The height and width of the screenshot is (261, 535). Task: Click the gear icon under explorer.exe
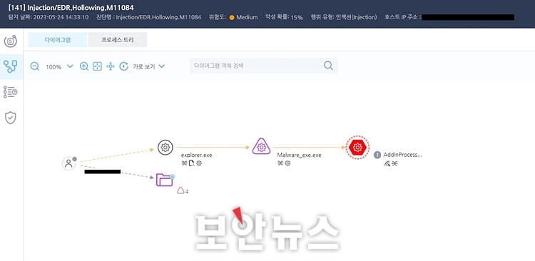[199, 163]
